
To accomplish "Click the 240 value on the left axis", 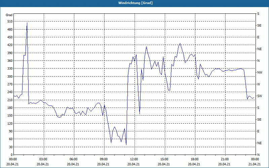I will (x=10, y=92).
